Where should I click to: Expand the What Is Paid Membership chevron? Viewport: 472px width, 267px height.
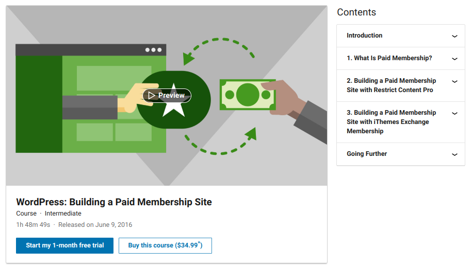454,59
